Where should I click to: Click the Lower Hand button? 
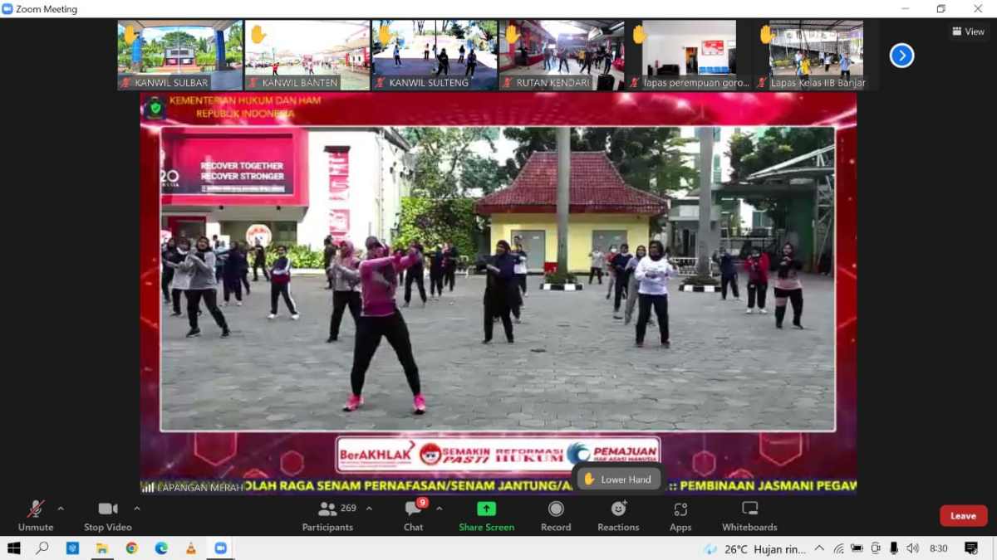[617, 479]
